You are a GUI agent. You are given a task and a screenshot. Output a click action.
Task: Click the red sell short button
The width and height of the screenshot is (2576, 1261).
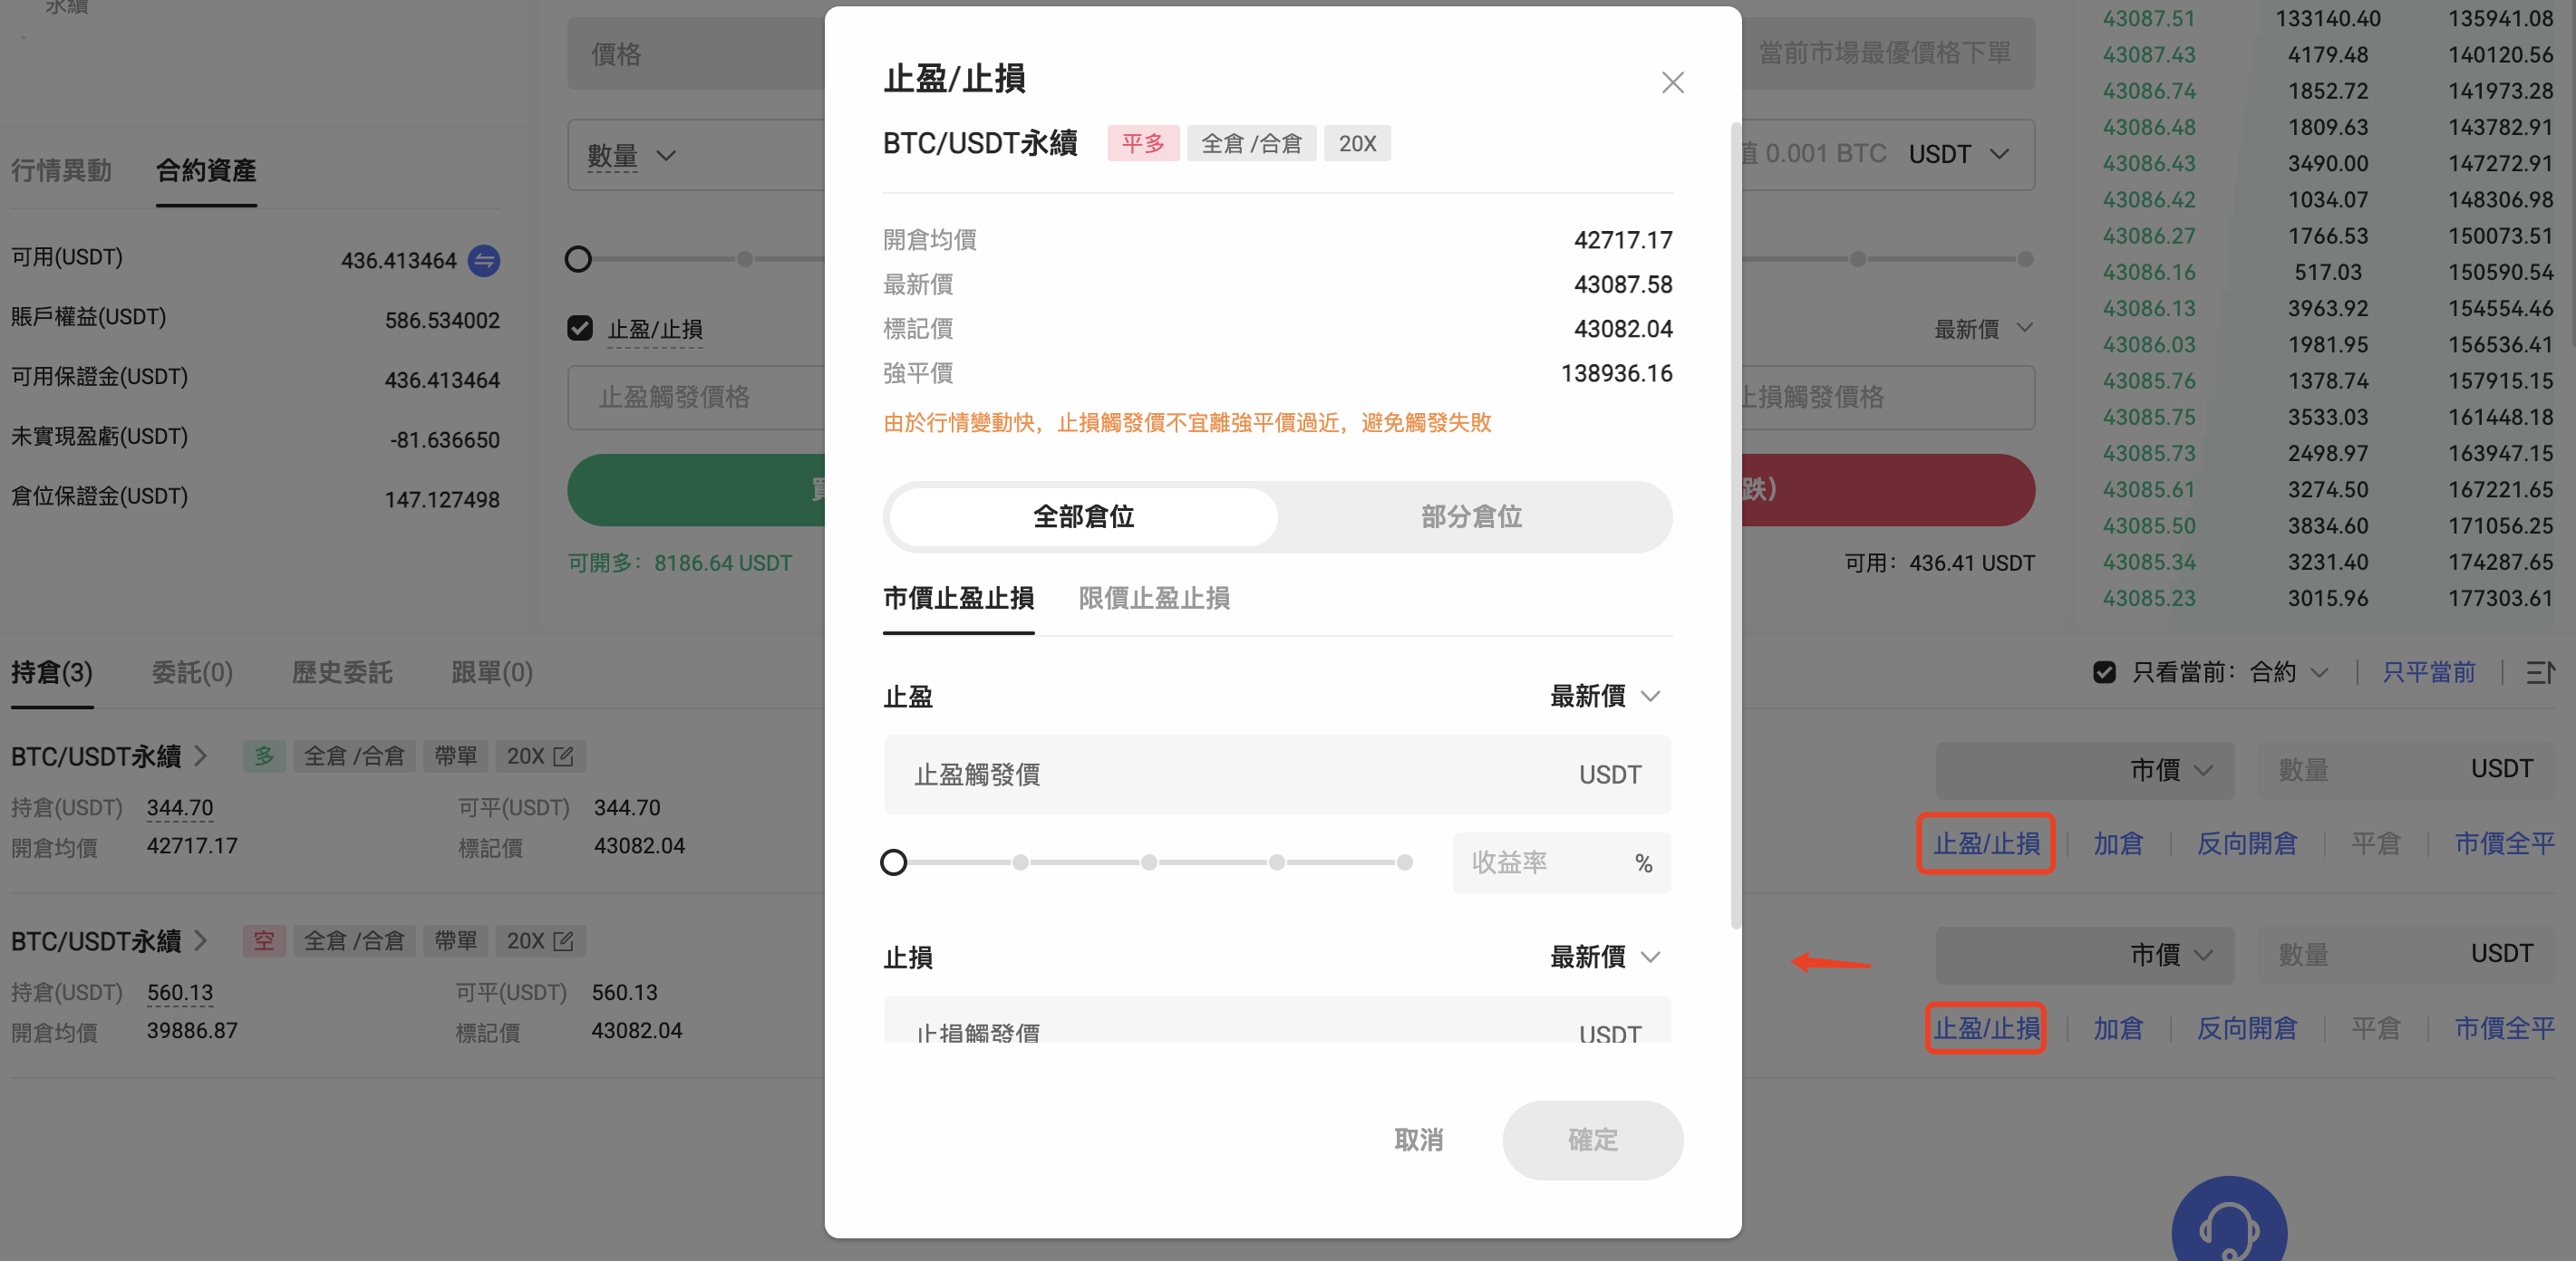(x=1888, y=491)
